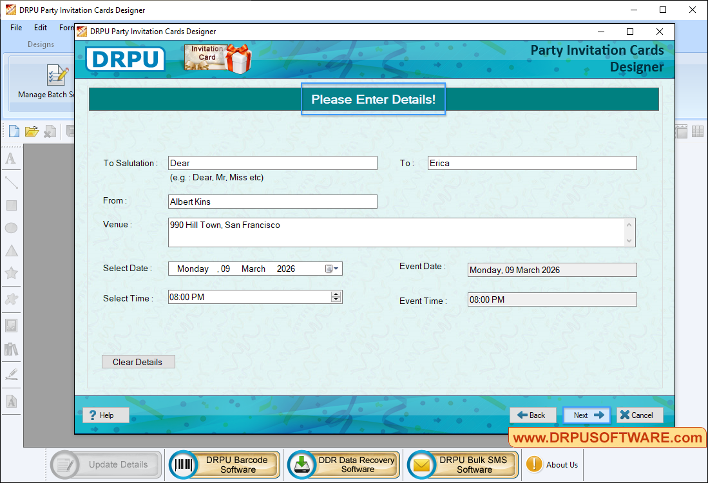Viewport: 708px width, 483px height.
Task: Create a new design document
Action: 14,131
